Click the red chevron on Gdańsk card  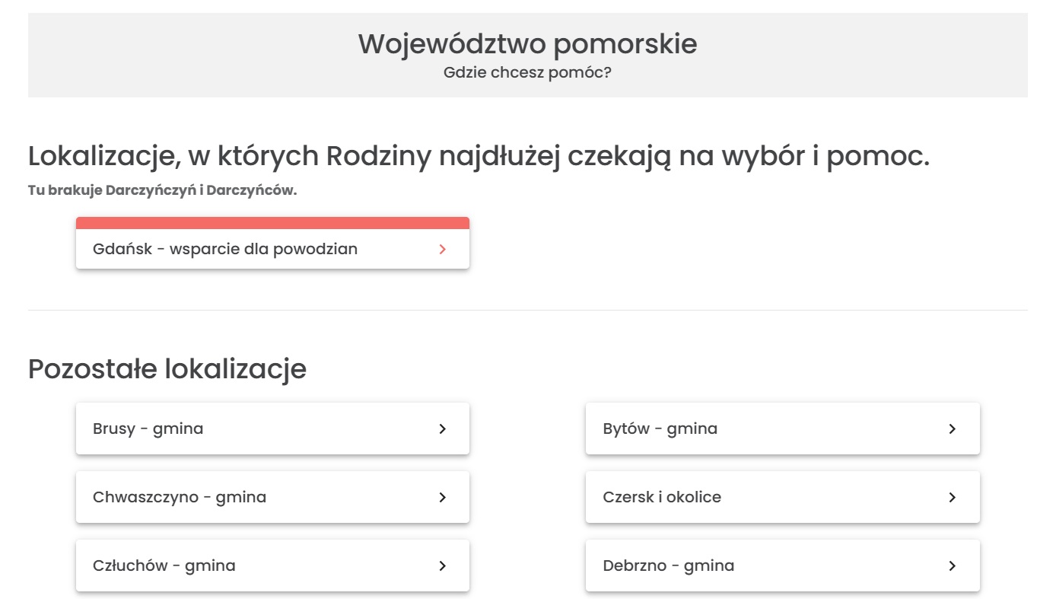point(443,249)
